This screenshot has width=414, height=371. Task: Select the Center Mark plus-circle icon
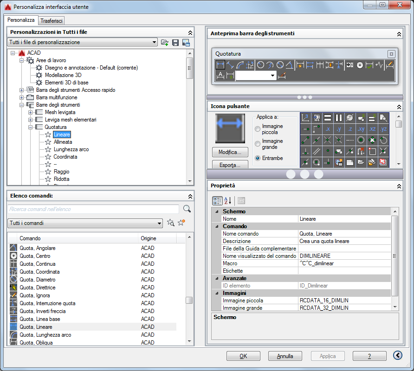(x=360, y=65)
